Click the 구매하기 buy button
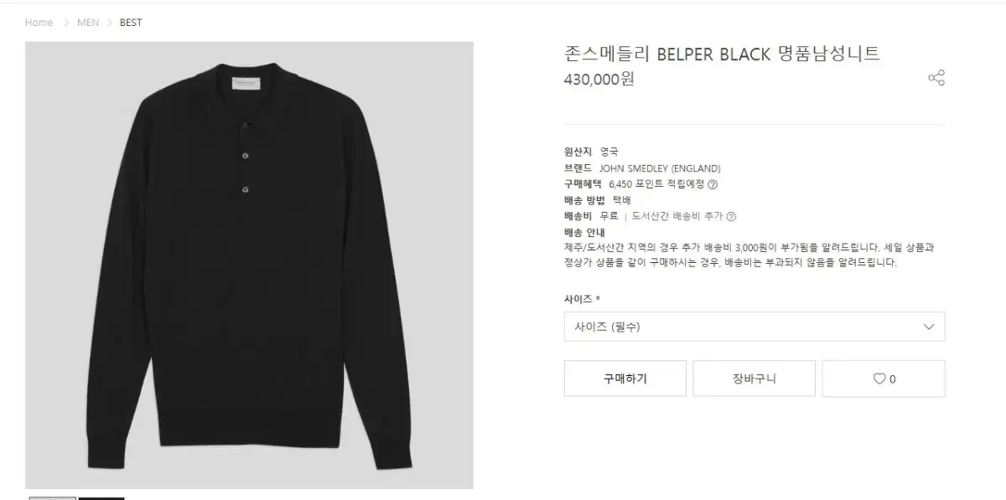Screen dimensions: 1006x500 625,379
